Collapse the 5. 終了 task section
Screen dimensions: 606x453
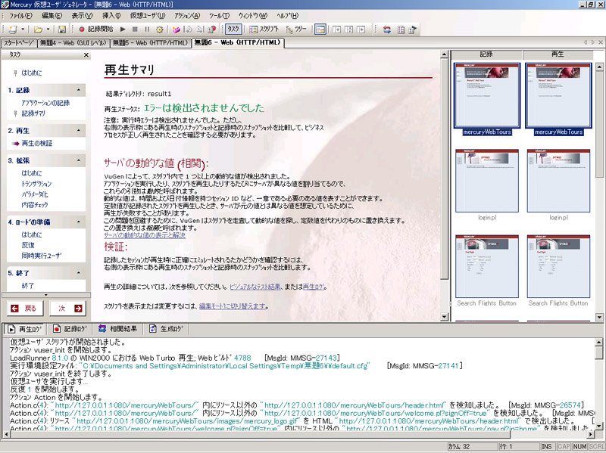tap(79, 273)
